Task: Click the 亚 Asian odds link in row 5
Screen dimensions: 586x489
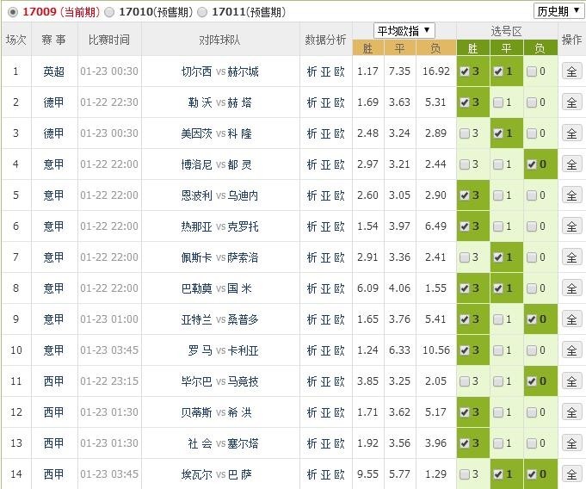Action: coord(326,195)
